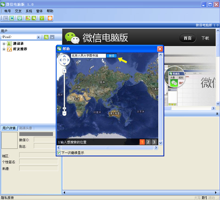
Task: Expand the 好友推荐 tree node
Action: (4, 49)
